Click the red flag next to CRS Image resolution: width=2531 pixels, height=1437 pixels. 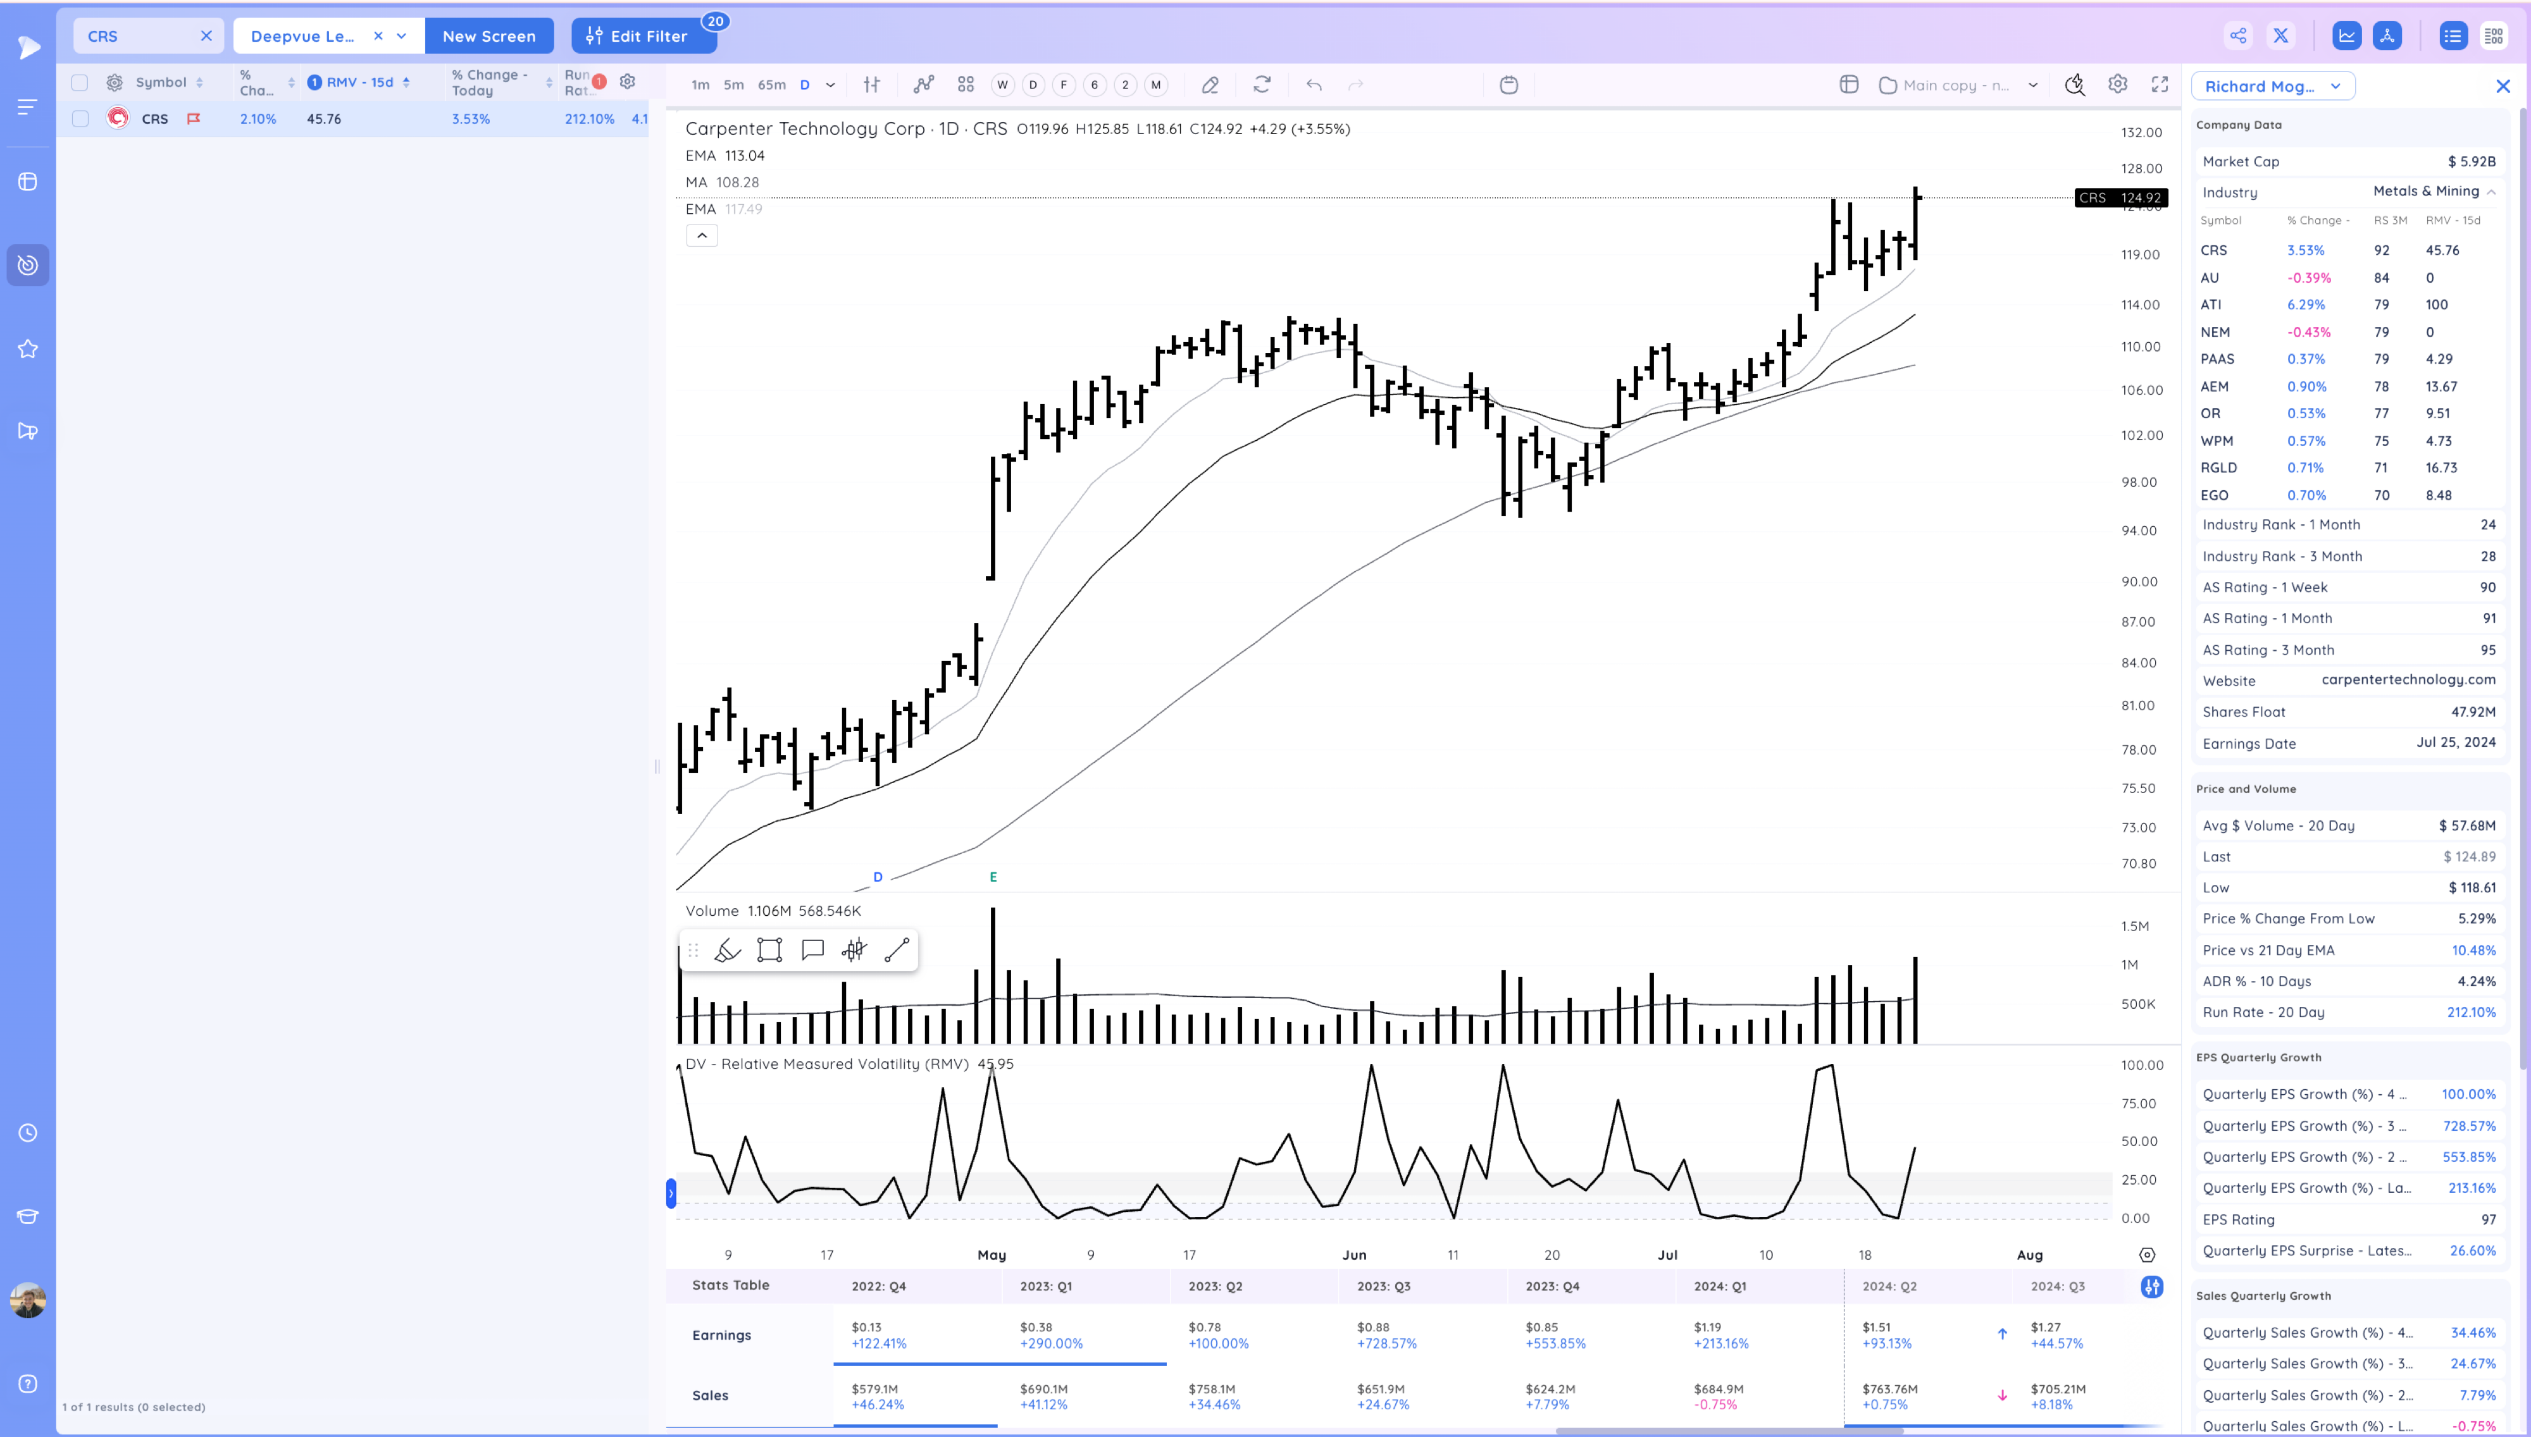(x=194, y=118)
